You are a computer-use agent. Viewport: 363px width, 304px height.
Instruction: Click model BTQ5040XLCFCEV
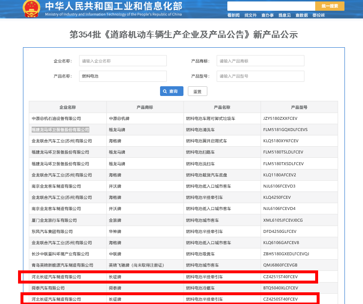(x=281, y=288)
